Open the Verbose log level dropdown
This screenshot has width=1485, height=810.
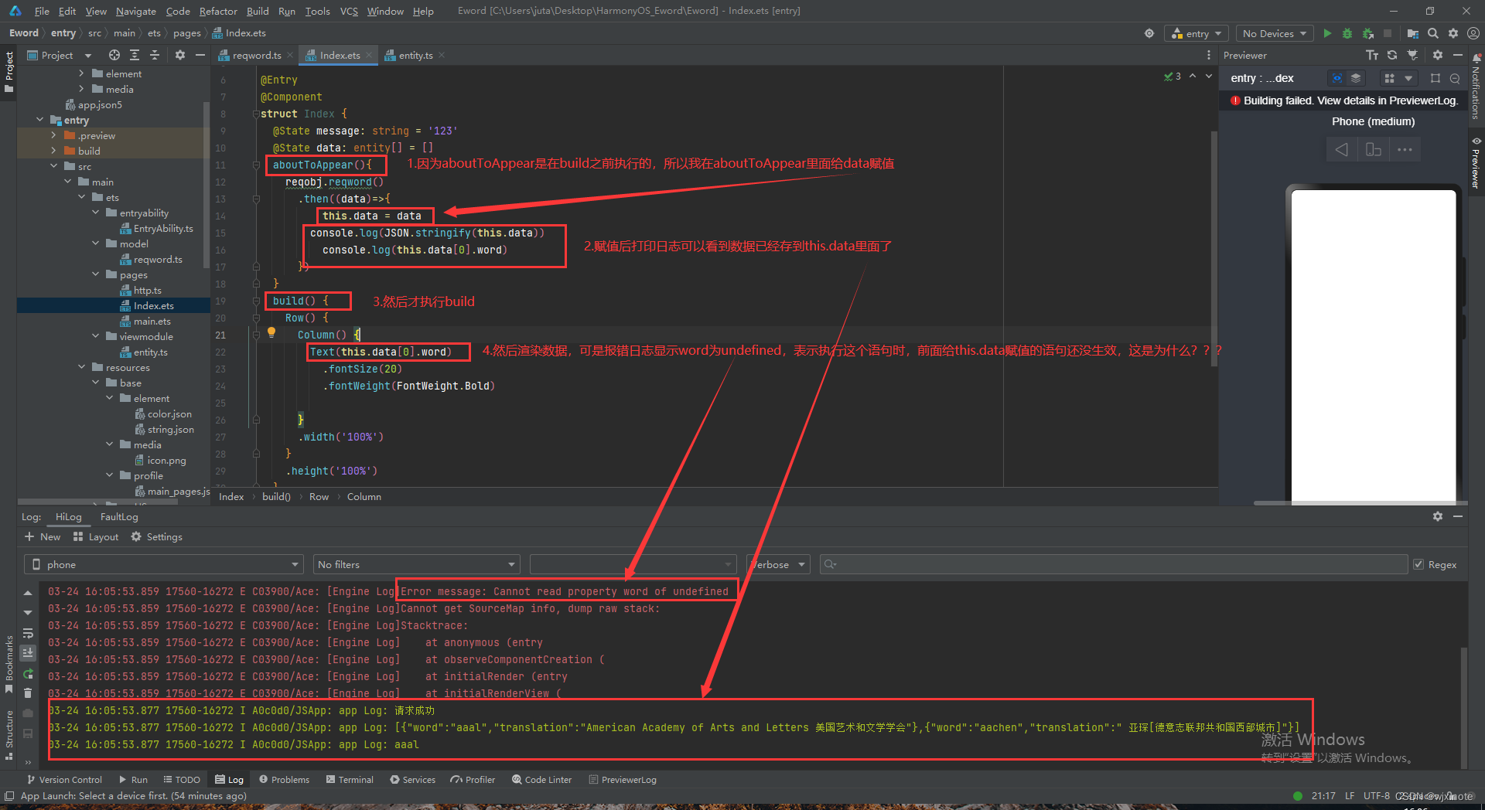point(777,564)
